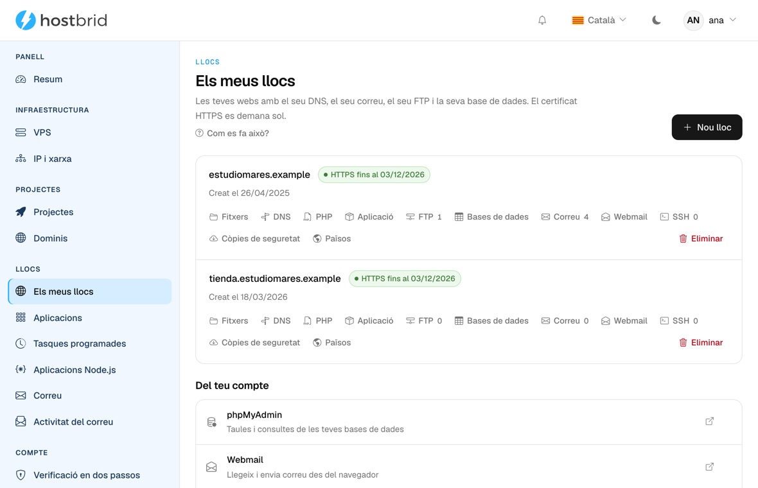The image size is (758, 488).
Task: Open FTP 0 for tienda.estudiomares.example
Action: pyautogui.click(x=423, y=321)
